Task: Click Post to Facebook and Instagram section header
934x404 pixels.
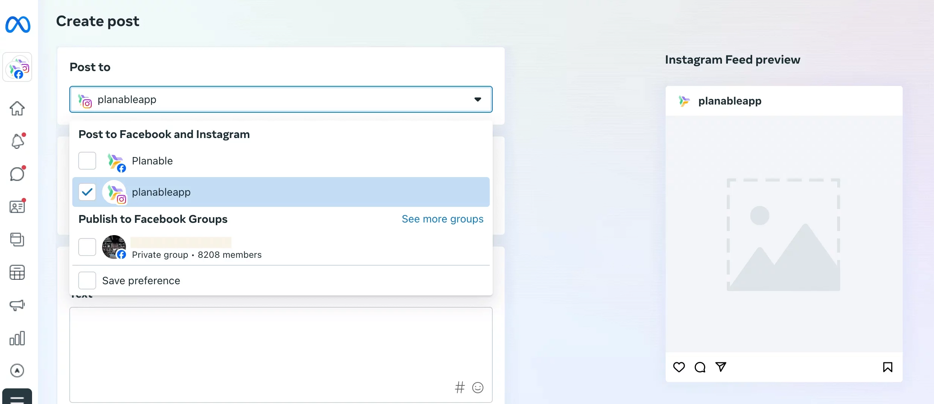Action: (164, 134)
